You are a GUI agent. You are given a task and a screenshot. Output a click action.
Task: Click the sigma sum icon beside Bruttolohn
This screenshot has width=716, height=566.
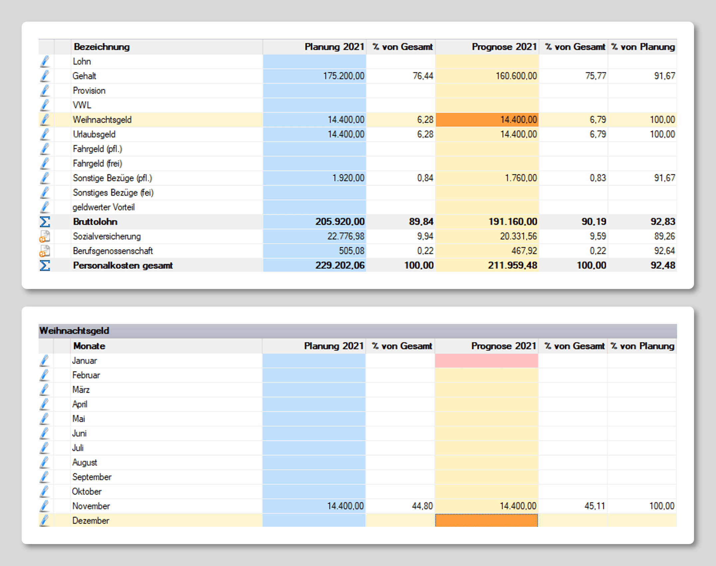[x=45, y=222]
